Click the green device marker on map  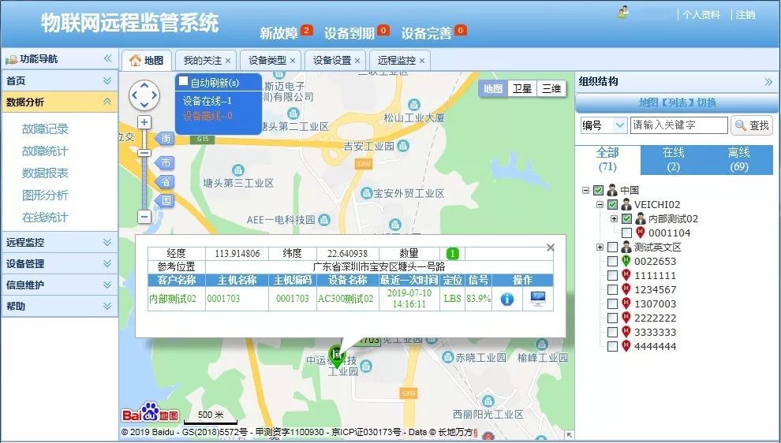(337, 357)
